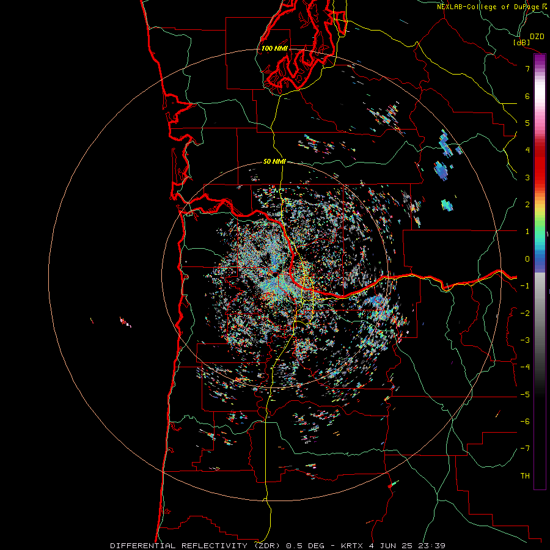The width and height of the screenshot is (550, 550).
Task: Click the "TH" label at the scale bottom
Action: tap(525, 476)
